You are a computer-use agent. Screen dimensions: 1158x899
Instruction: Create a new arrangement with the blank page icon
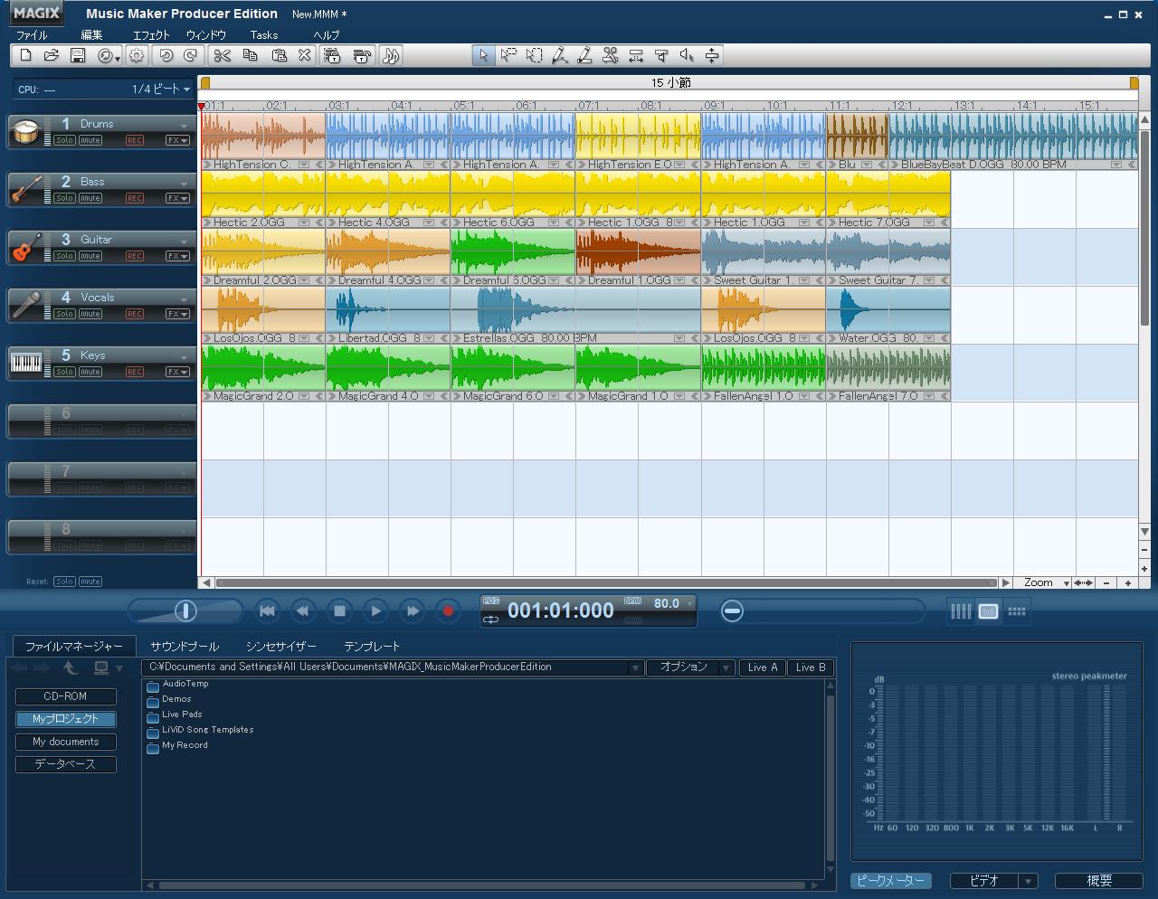26,56
